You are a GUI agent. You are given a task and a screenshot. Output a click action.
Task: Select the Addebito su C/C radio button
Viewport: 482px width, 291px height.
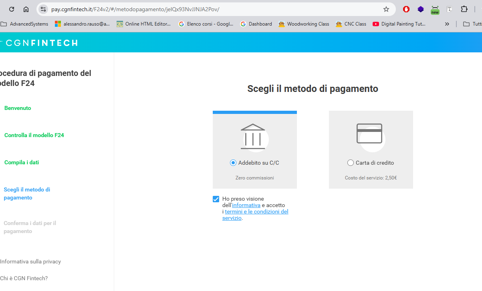click(x=233, y=163)
